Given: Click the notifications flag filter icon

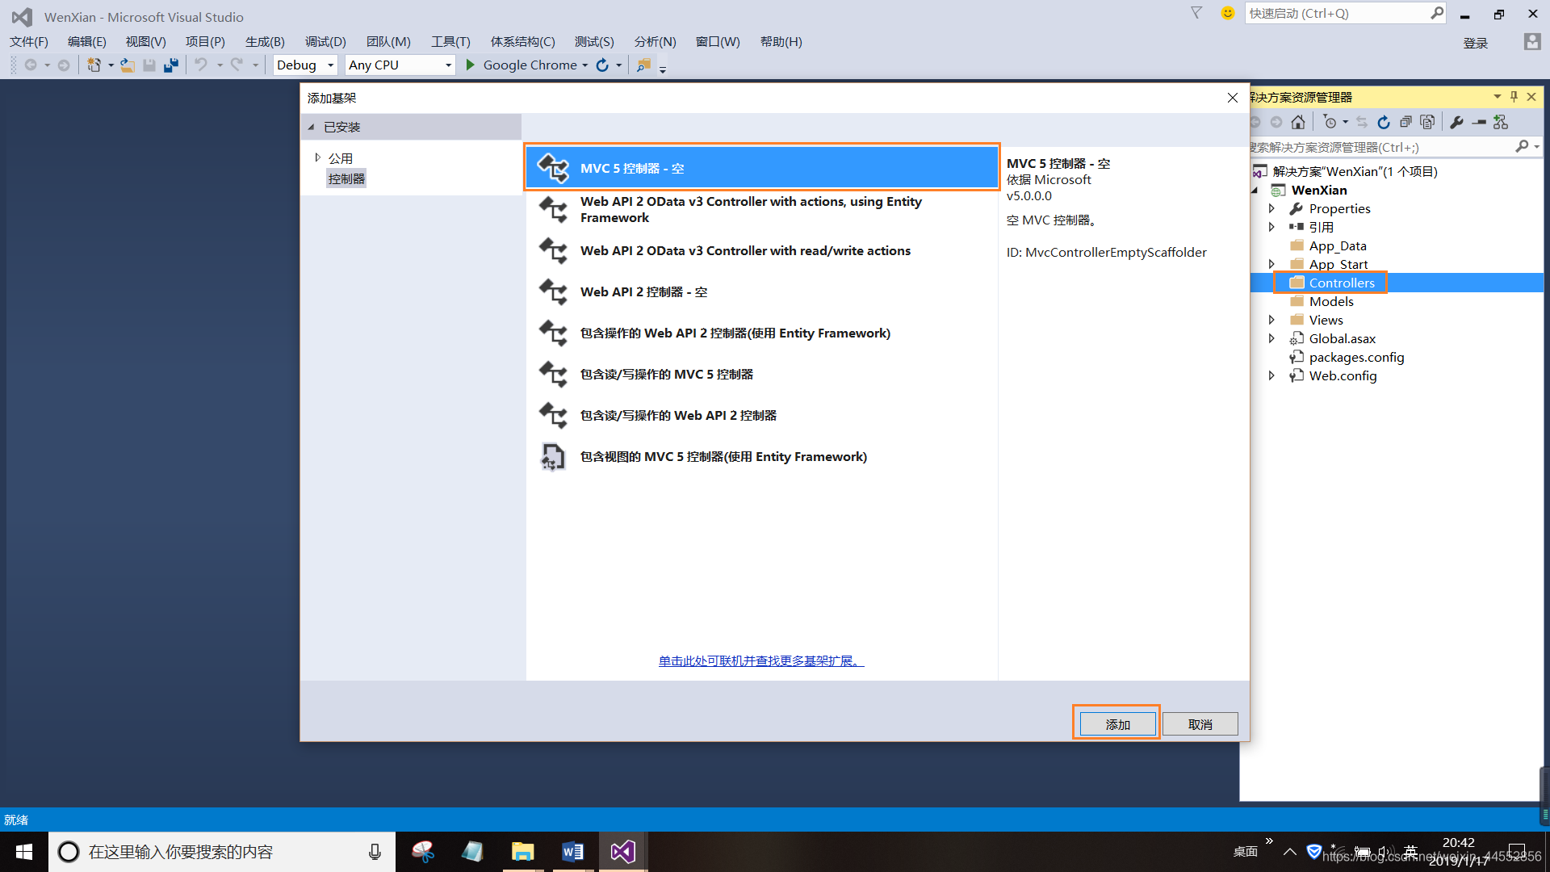Looking at the screenshot, I should [1196, 13].
